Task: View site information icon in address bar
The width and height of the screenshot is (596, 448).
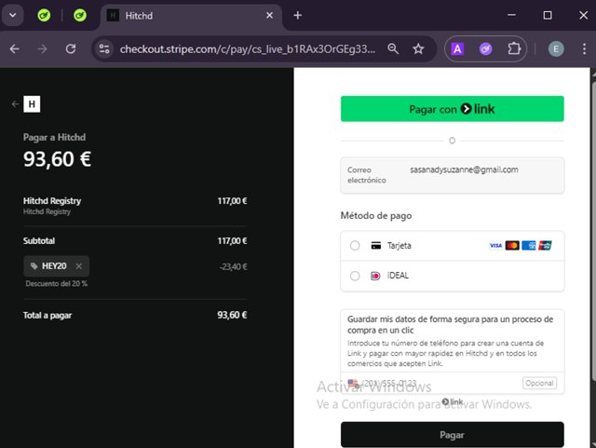Action: [104, 48]
